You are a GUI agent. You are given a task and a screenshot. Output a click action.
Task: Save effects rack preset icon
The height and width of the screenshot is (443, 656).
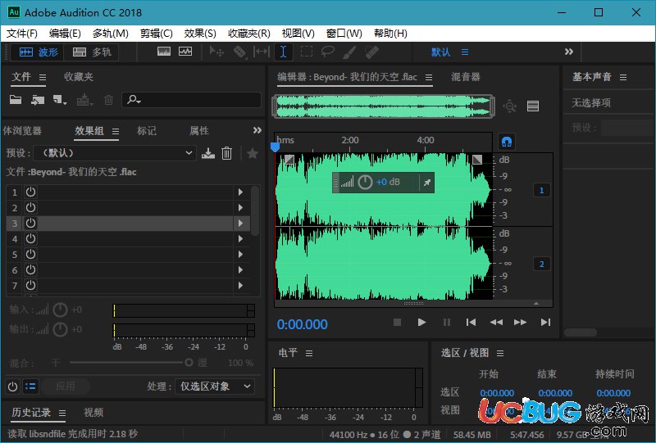pyautogui.click(x=208, y=153)
